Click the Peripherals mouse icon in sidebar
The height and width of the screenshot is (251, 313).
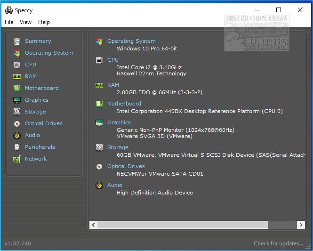point(17,147)
